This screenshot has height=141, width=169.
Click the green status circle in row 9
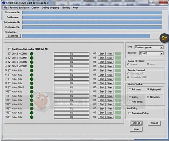click(32, 87)
